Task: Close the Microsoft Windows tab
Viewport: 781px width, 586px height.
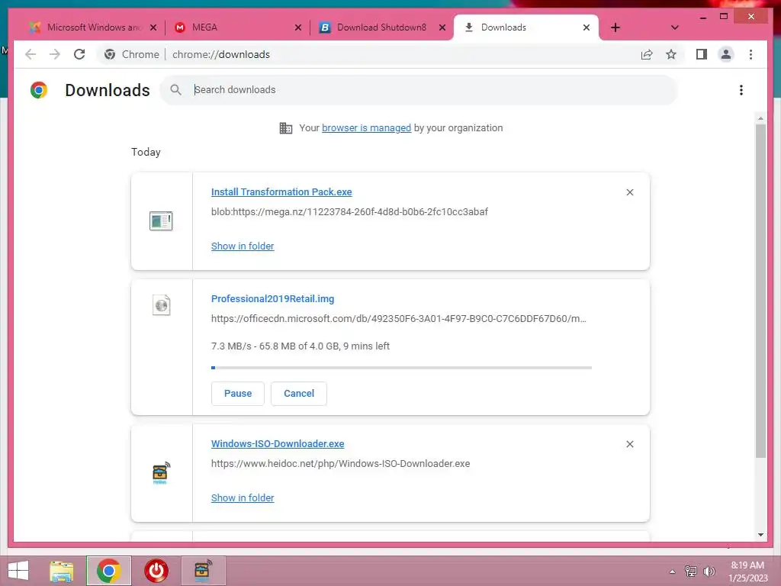Action: pos(153,27)
